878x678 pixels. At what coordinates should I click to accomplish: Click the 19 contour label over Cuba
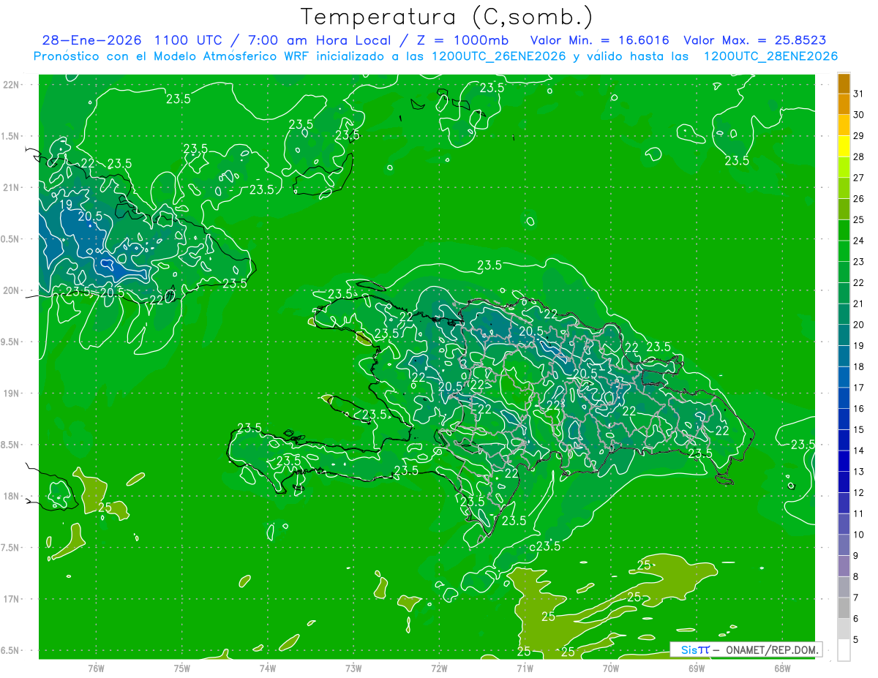click(x=66, y=204)
